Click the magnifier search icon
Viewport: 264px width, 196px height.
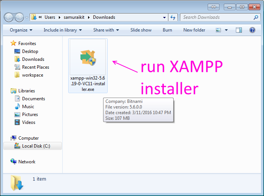point(256,17)
